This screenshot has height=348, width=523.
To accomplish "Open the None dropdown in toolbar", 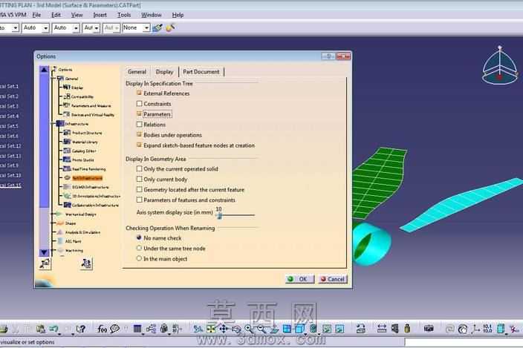I will (x=136, y=28).
